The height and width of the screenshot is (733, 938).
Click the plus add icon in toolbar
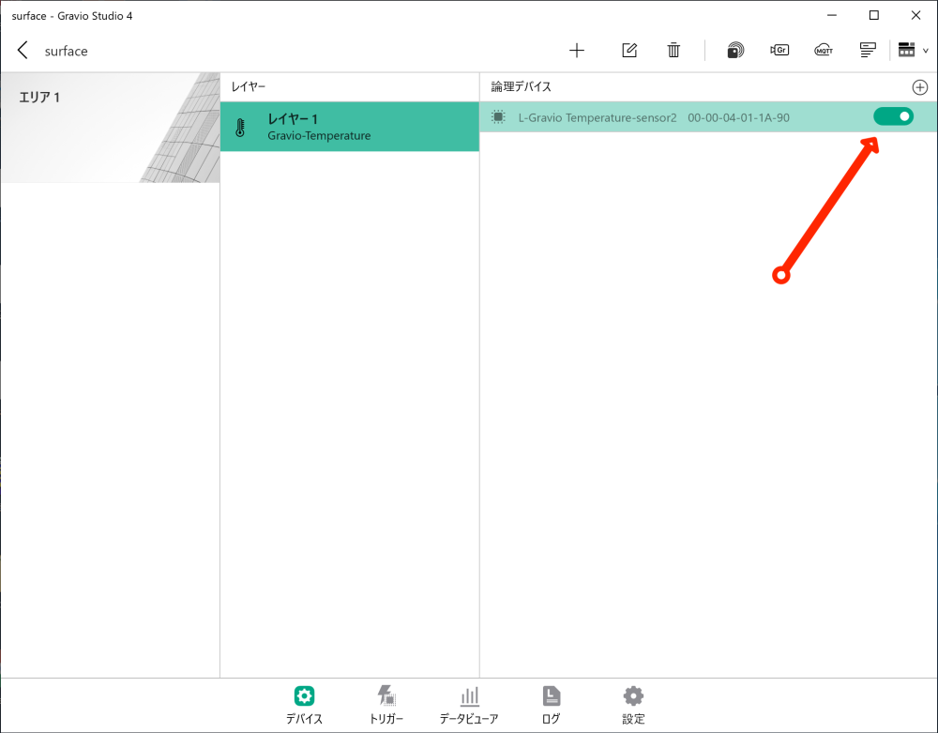point(577,51)
